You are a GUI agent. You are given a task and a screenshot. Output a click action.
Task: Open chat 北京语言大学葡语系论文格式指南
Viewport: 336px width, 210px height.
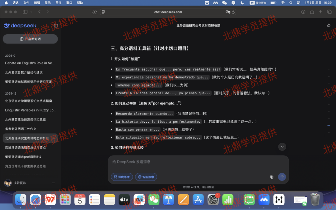[30, 101]
